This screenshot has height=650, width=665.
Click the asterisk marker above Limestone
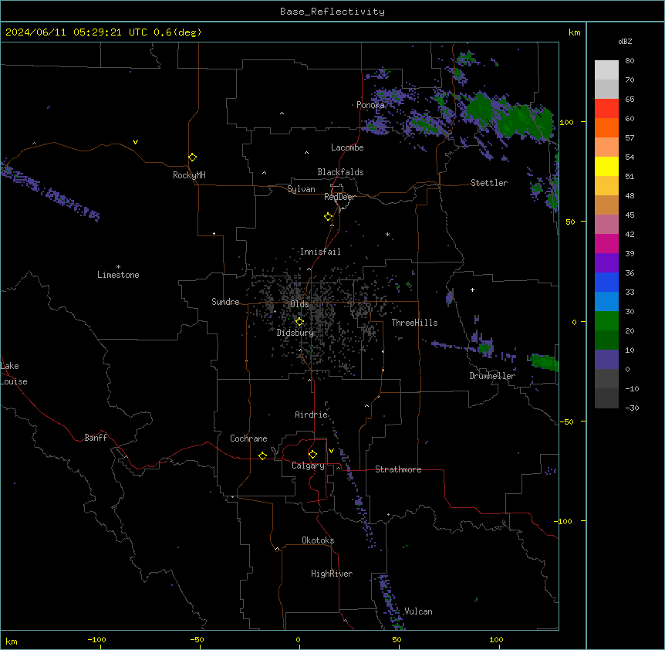click(x=118, y=267)
